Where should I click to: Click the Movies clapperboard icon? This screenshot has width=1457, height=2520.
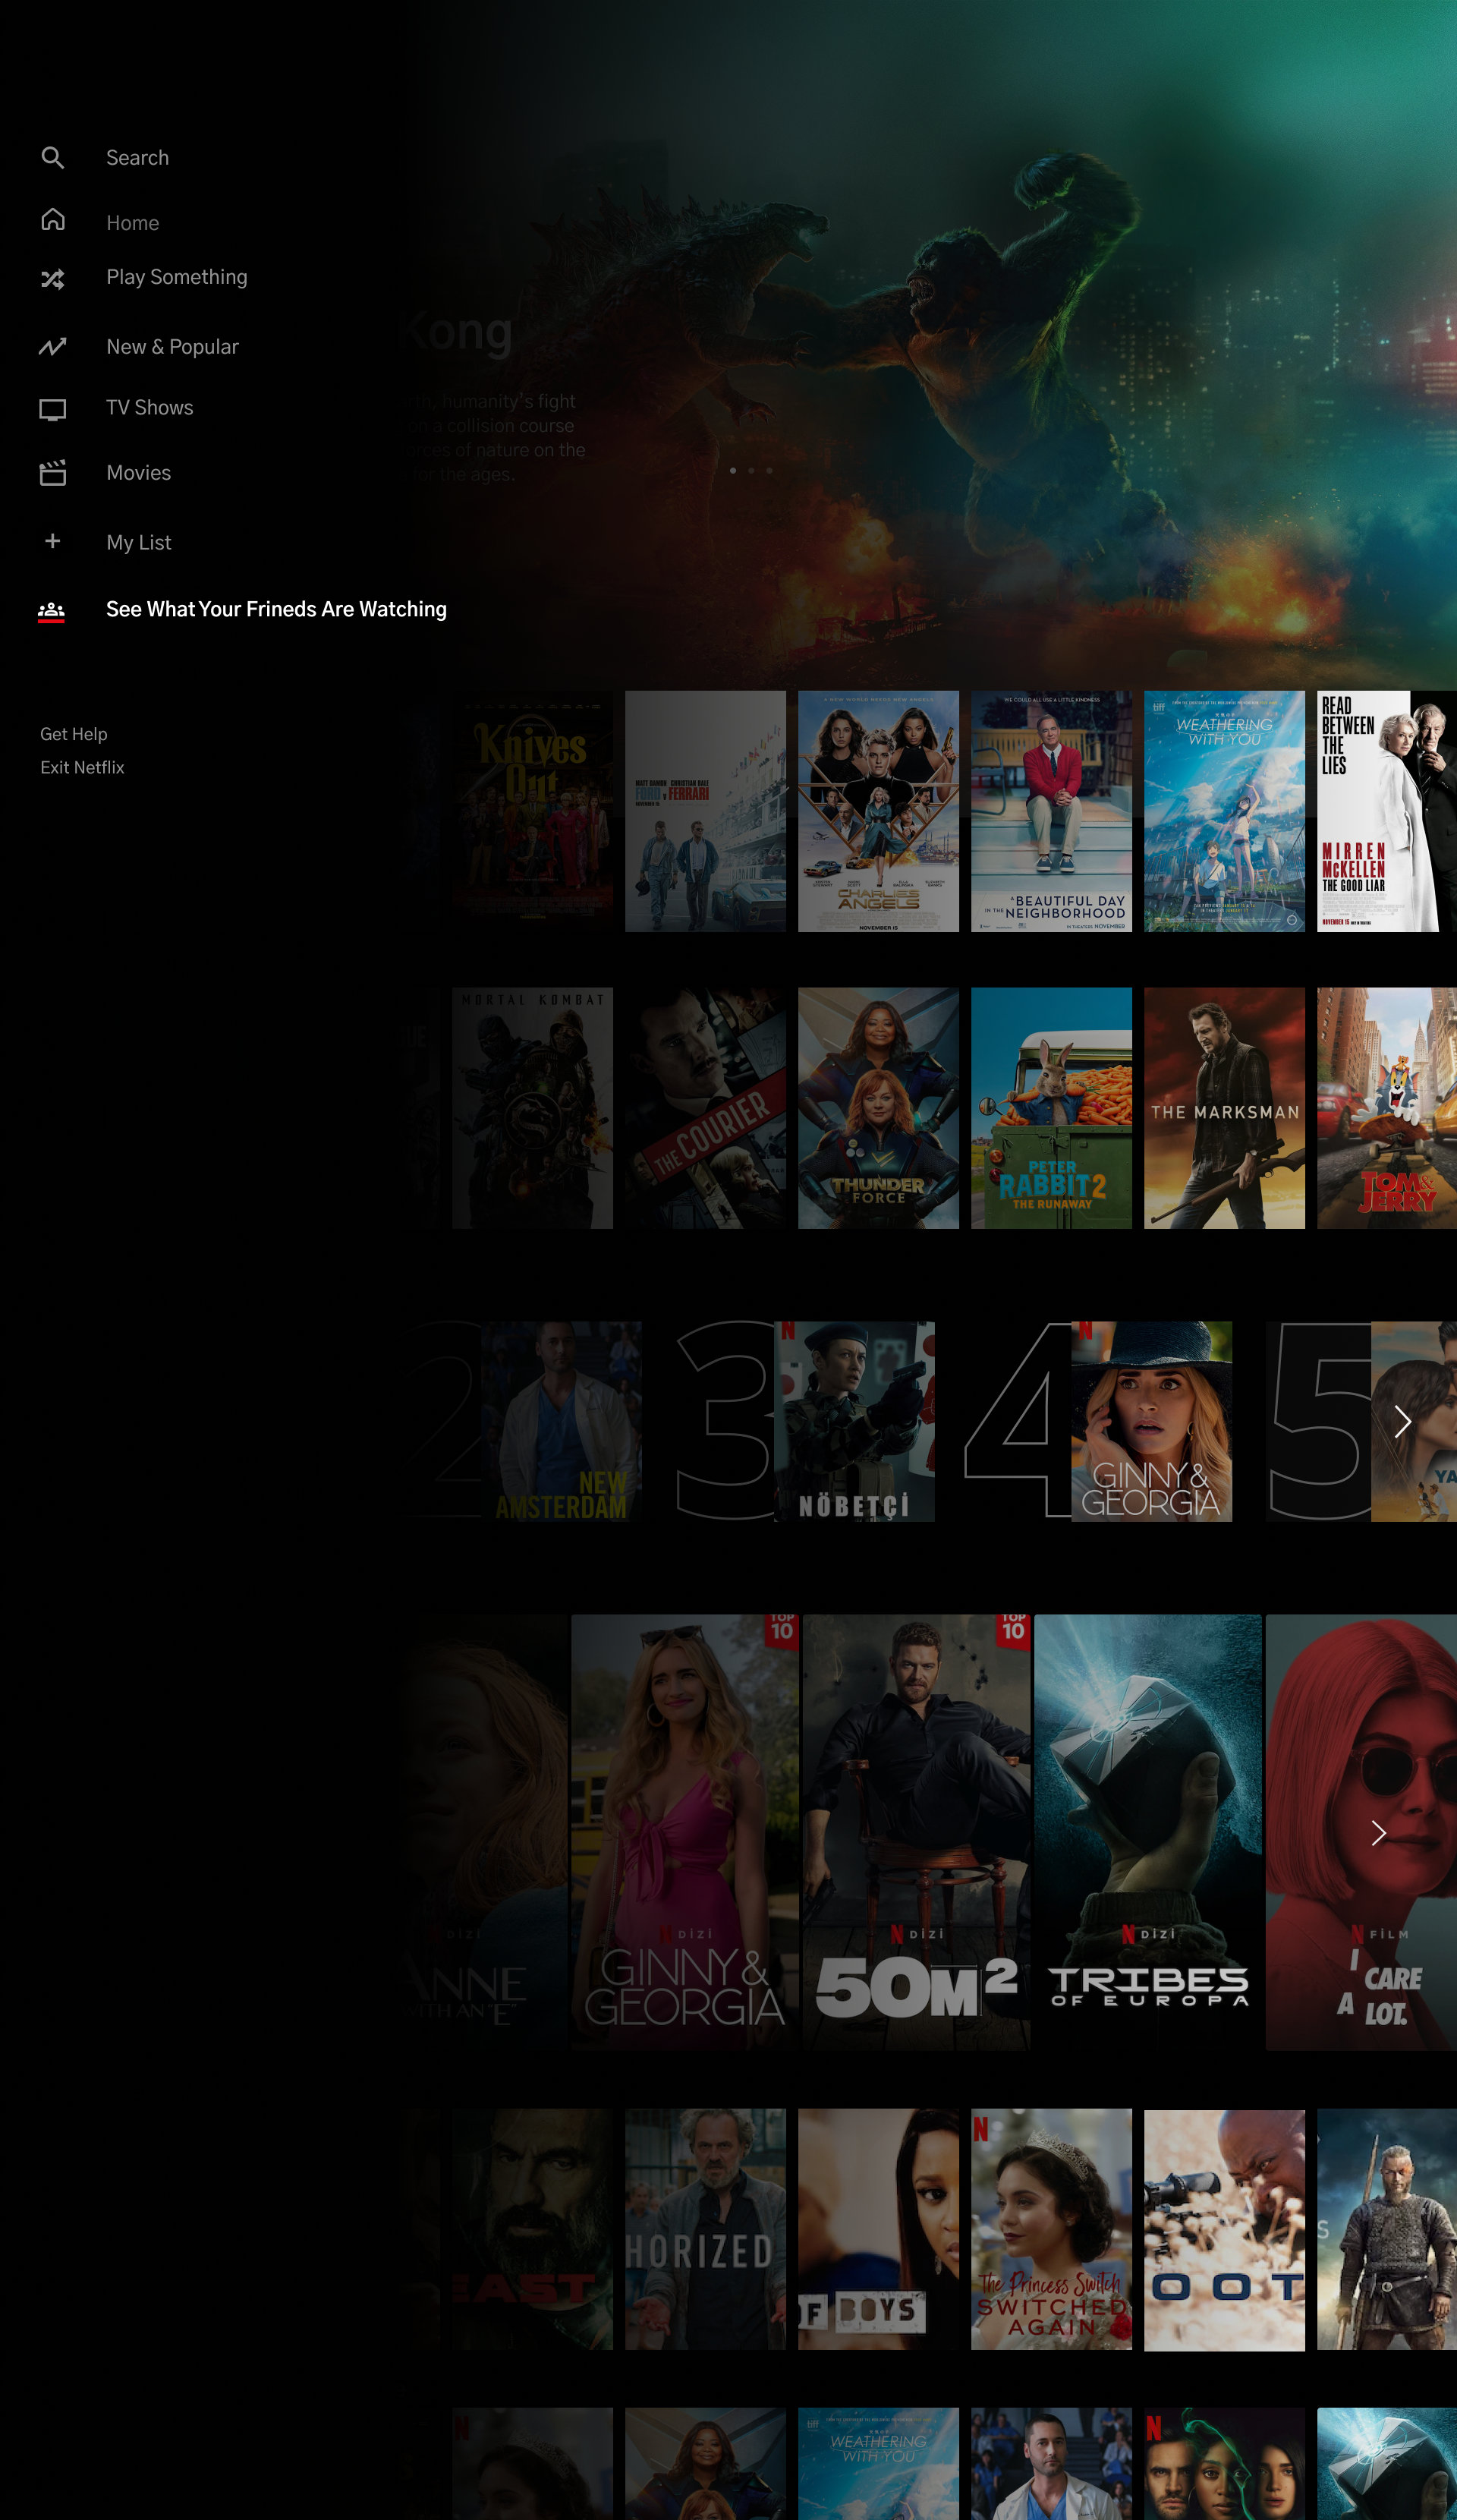[53, 473]
